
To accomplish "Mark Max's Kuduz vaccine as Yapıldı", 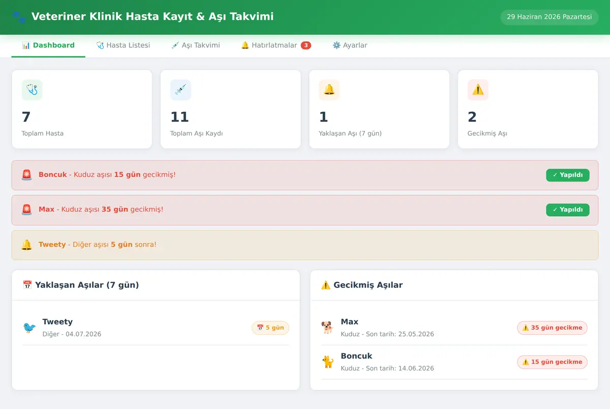I will (568, 210).
